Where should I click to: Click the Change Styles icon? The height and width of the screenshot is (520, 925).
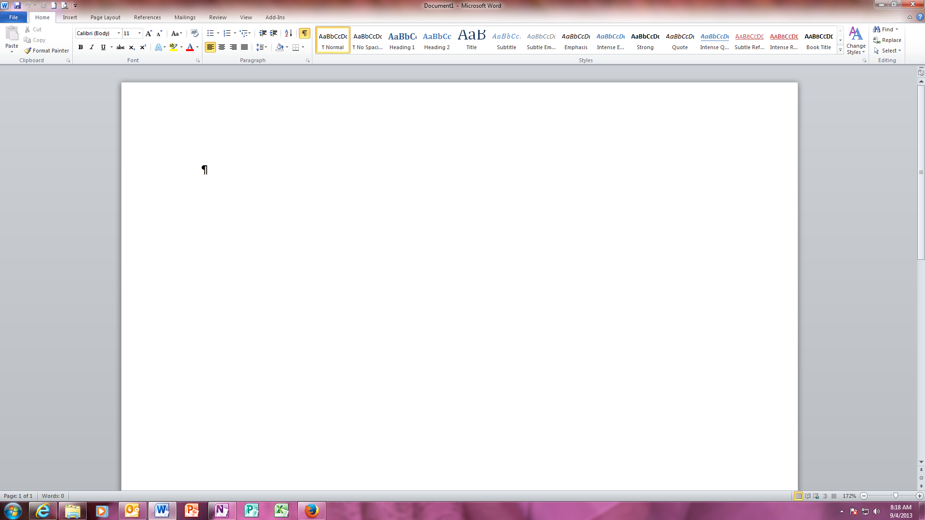coord(856,40)
